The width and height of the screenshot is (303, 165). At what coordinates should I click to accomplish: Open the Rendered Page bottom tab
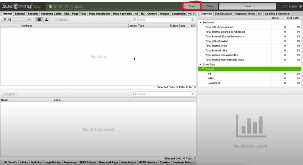pos(108,163)
